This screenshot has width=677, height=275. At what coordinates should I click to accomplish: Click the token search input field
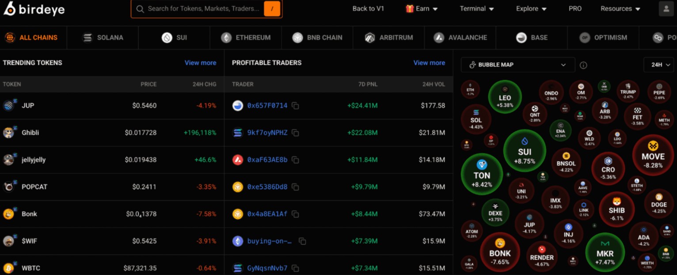(x=199, y=8)
